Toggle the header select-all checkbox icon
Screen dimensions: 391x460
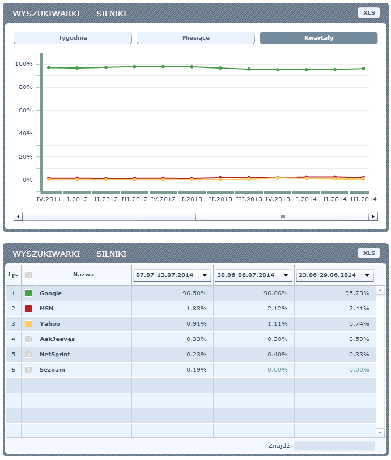coord(28,275)
